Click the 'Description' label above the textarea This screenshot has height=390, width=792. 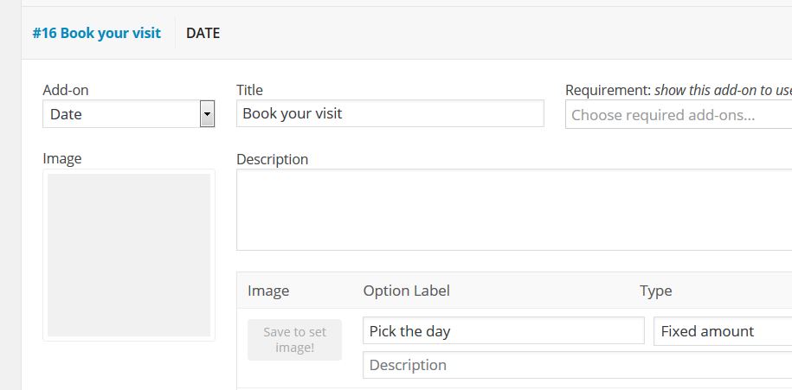coord(272,159)
